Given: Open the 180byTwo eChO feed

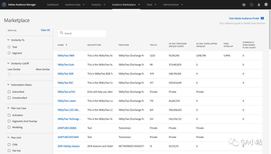Looking at the screenshot, I should point(66,92).
